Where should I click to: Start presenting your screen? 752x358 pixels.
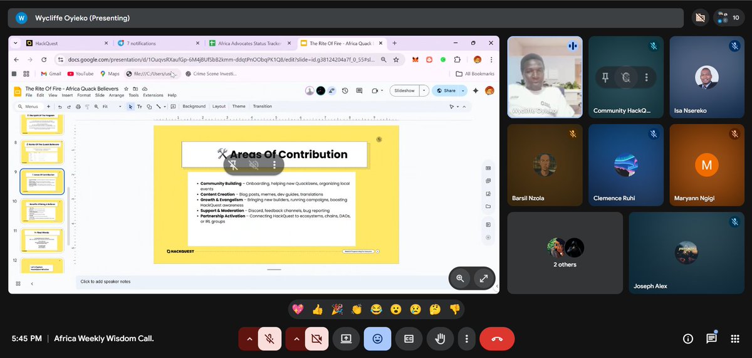point(346,339)
